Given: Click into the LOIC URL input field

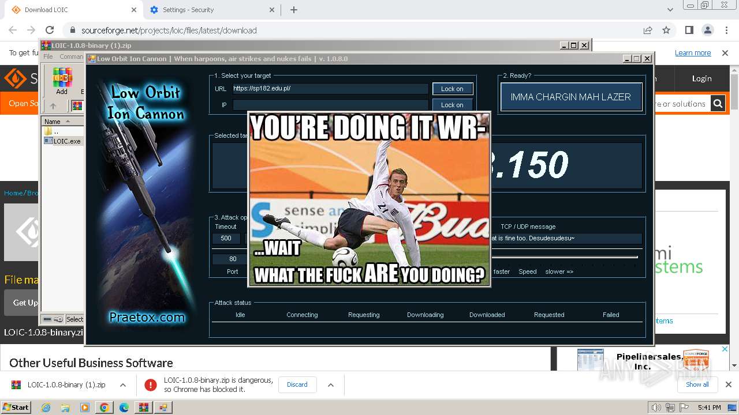Looking at the screenshot, I should click(x=330, y=89).
